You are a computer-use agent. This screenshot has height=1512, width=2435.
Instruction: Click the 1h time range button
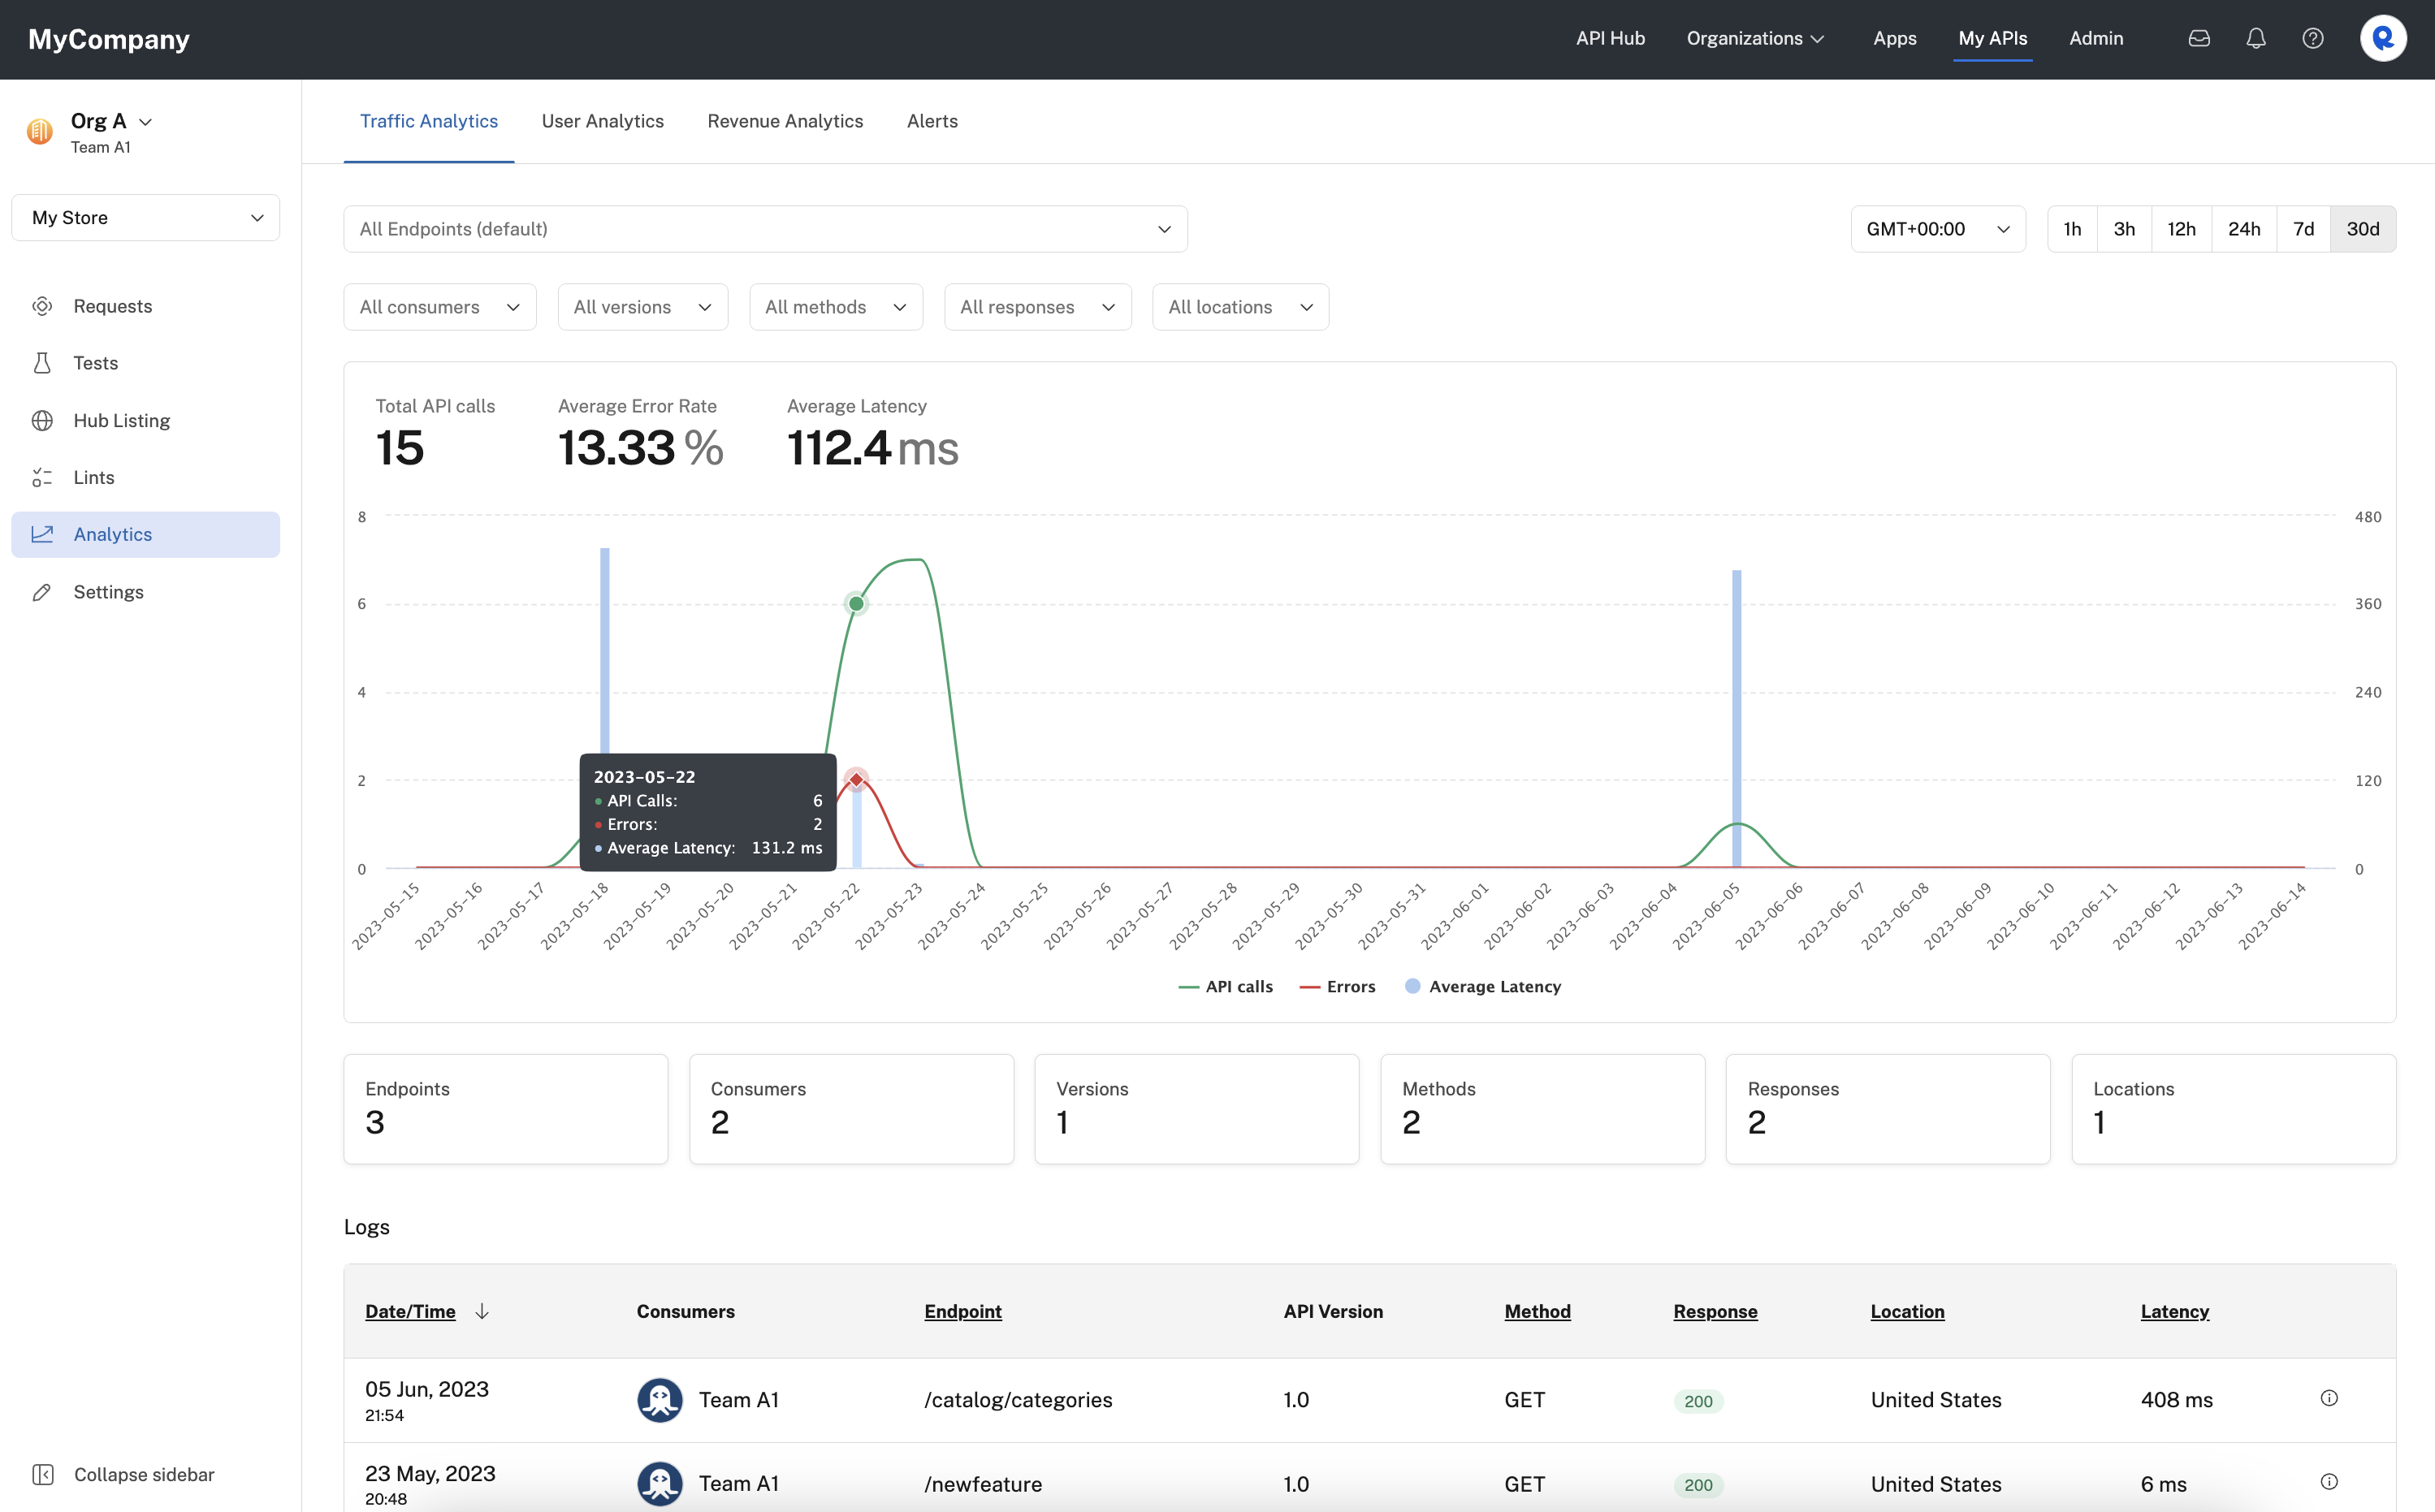(2073, 228)
